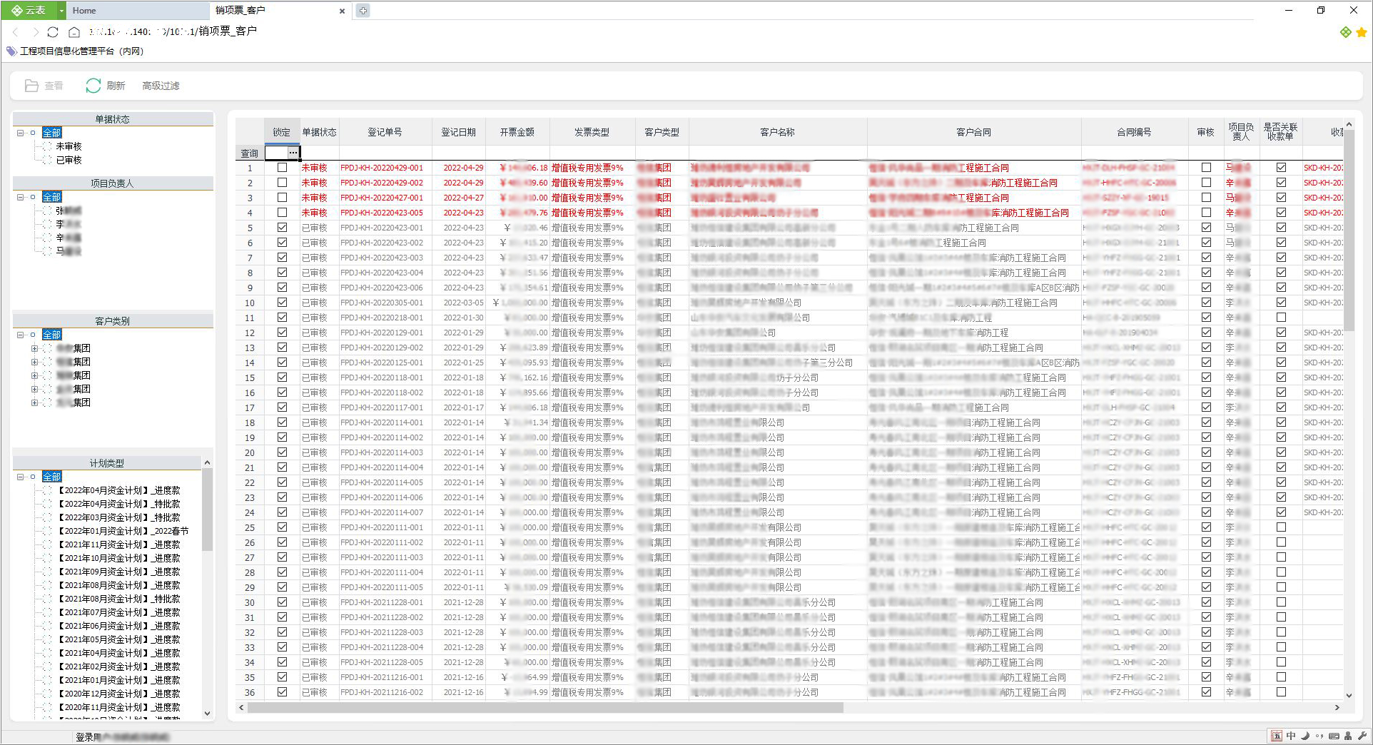Click 计划类型 panel scroll down arrow
The image size is (1373, 745).
click(x=207, y=713)
